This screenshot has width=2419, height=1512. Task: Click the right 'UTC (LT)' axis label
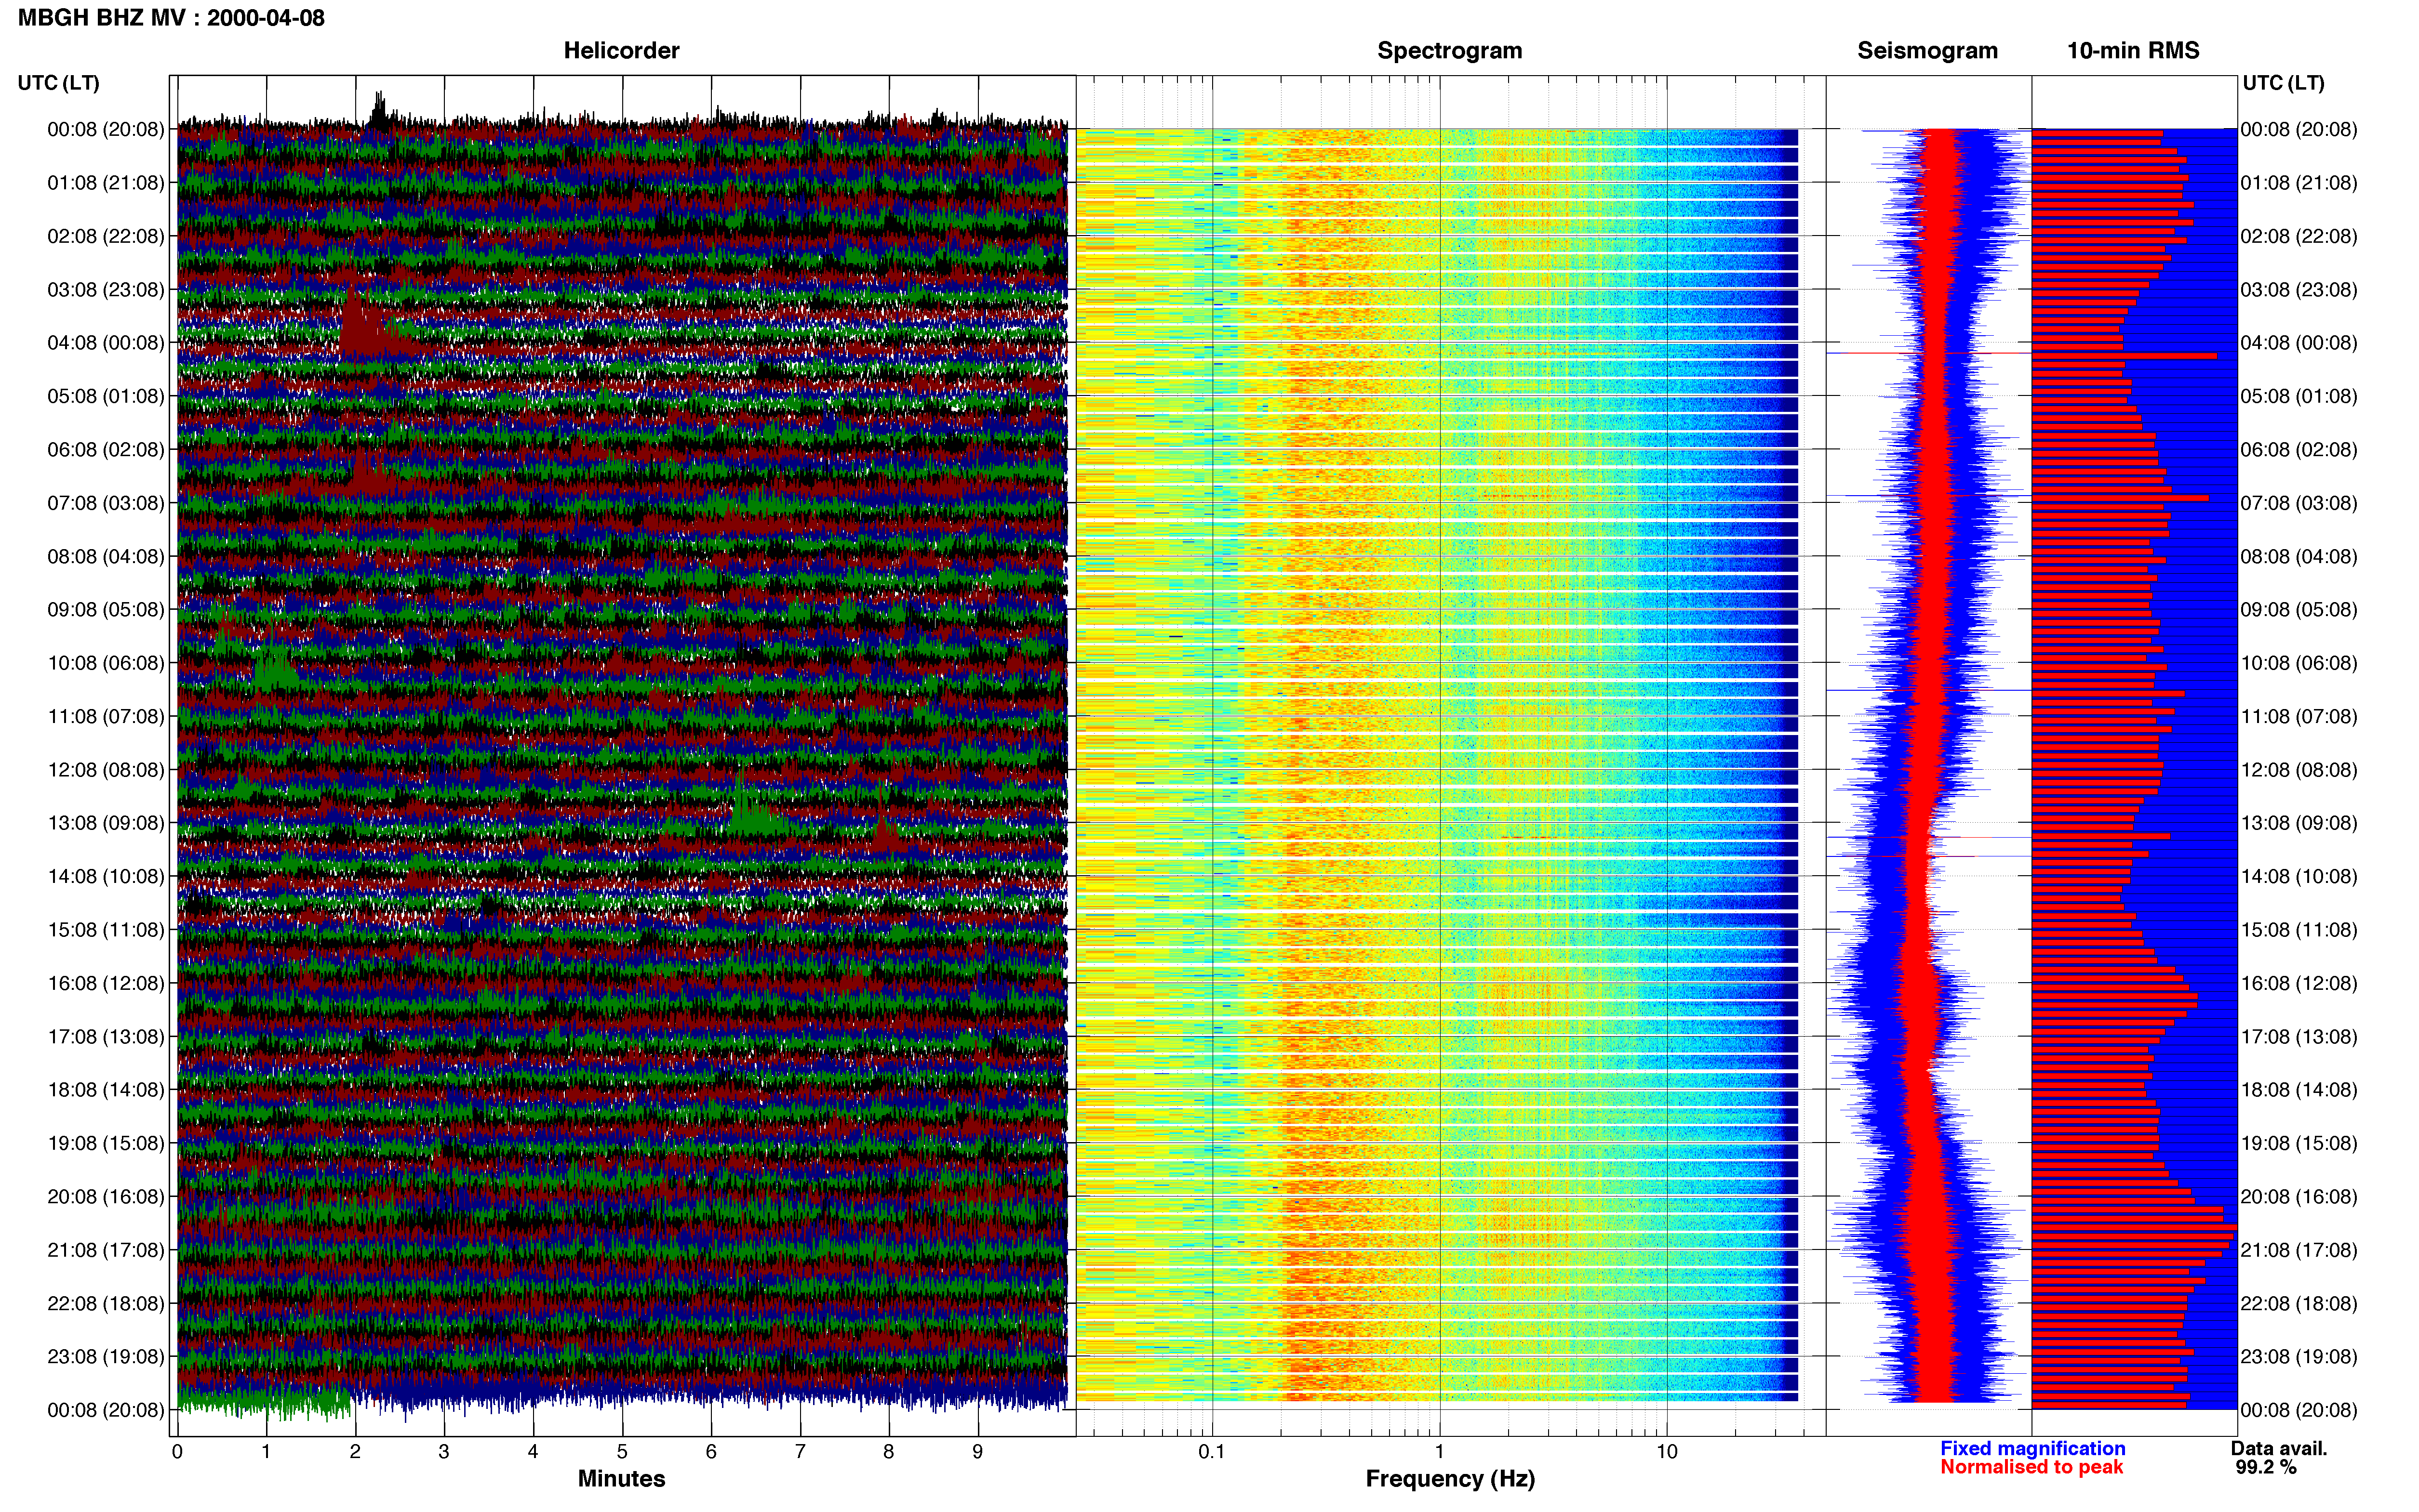click(x=2283, y=83)
